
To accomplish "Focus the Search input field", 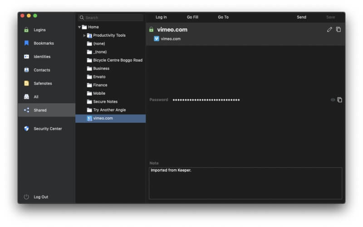I will 111,18.
